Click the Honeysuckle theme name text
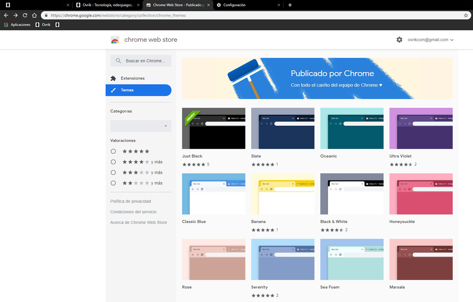 pos(402,222)
